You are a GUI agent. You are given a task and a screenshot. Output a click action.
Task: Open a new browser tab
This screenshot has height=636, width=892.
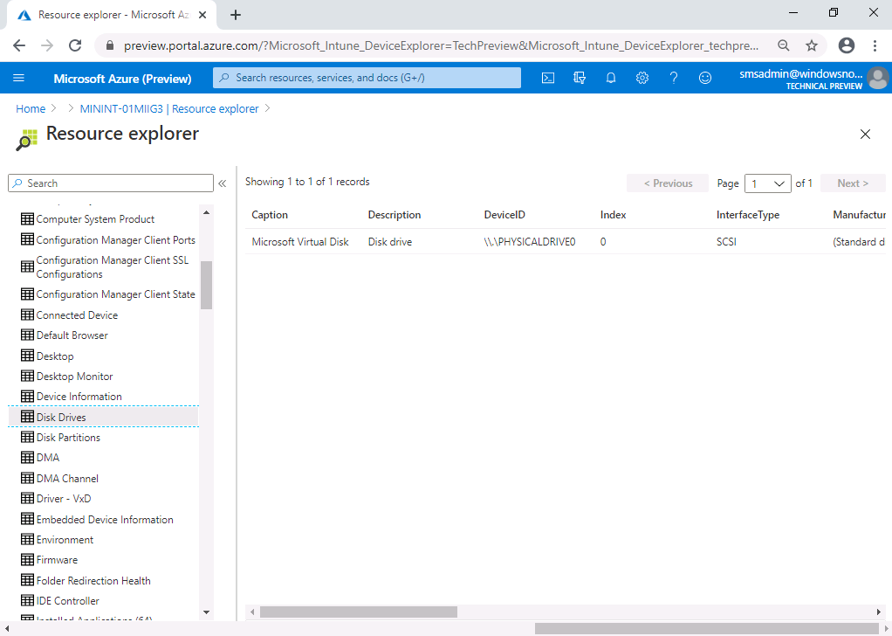(x=236, y=16)
